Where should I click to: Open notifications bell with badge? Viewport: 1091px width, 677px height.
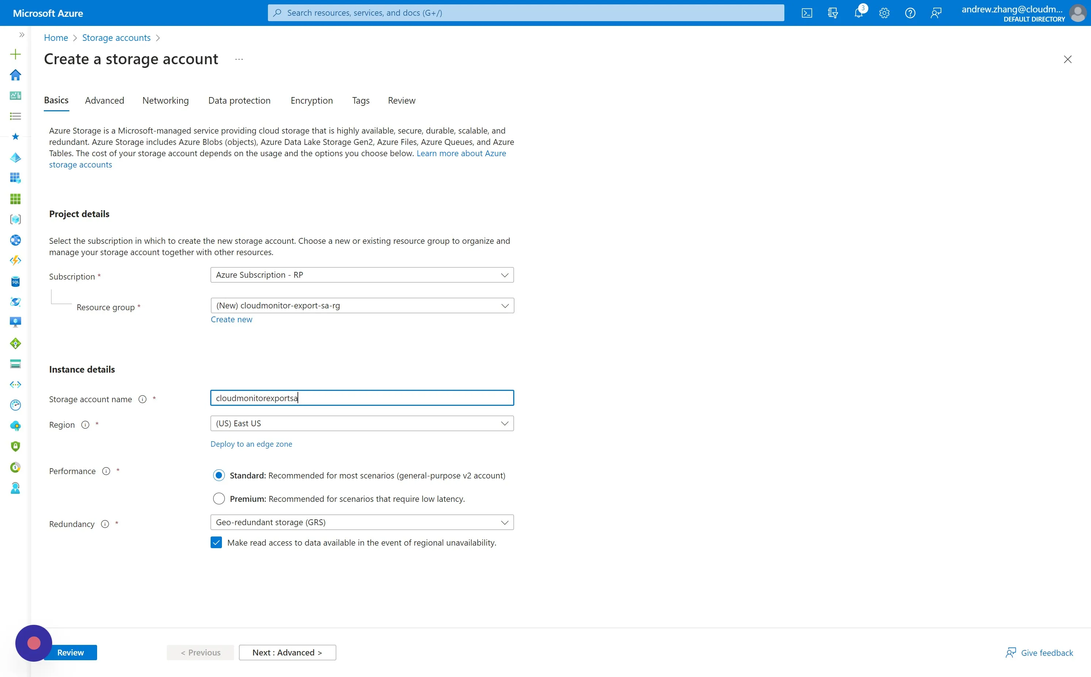pos(858,12)
